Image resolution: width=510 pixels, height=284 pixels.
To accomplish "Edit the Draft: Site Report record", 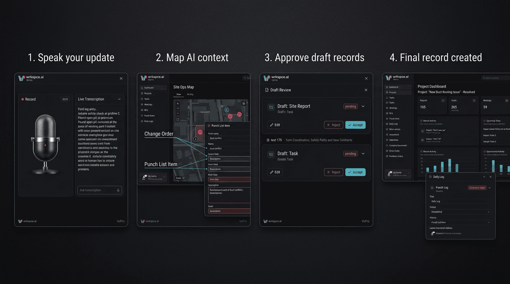I will click(x=275, y=125).
